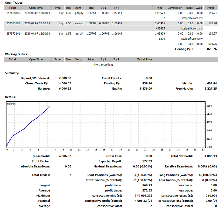Click the Taxes column header
Image resolution: width=222 pixels, height=209 pixels.
189,8
